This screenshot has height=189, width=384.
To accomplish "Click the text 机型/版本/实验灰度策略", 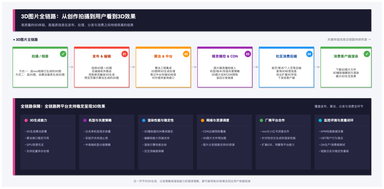I will 225,71.
